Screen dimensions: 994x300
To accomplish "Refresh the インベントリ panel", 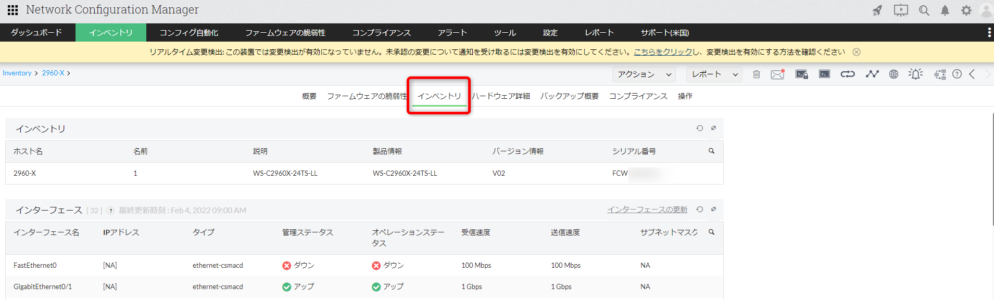I will coord(700,128).
